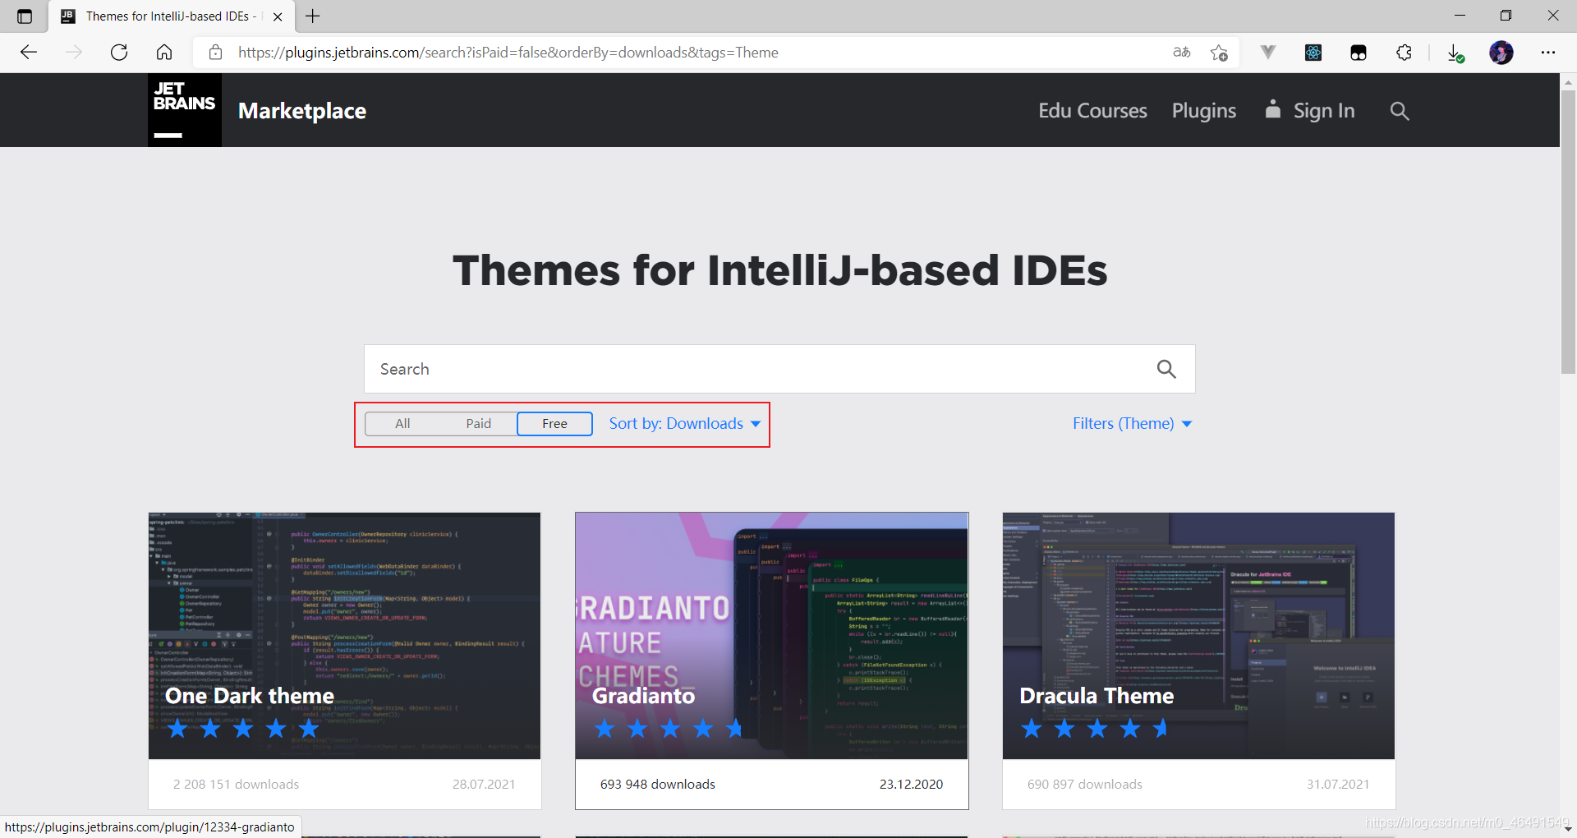Click the One Dark theme star rating
Image resolution: width=1577 pixels, height=838 pixels.
(x=243, y=729)
